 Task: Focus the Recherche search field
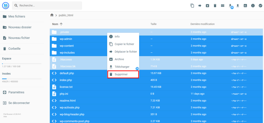(x=49, y=5)
